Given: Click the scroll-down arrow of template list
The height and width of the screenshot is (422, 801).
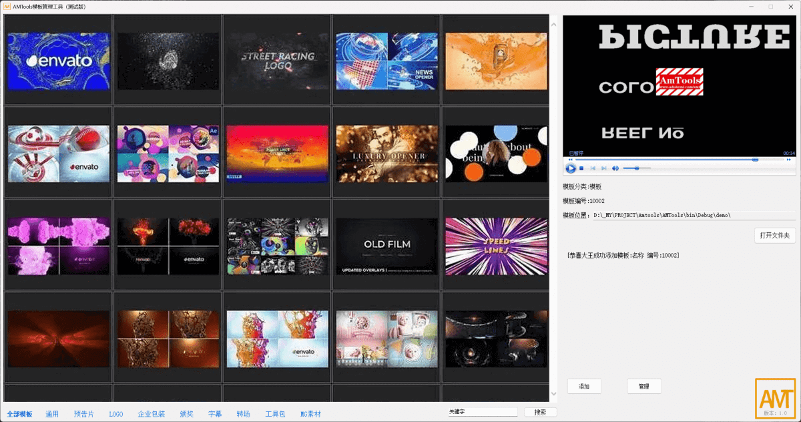Looking at the screenshot, I should click(553, 395).
